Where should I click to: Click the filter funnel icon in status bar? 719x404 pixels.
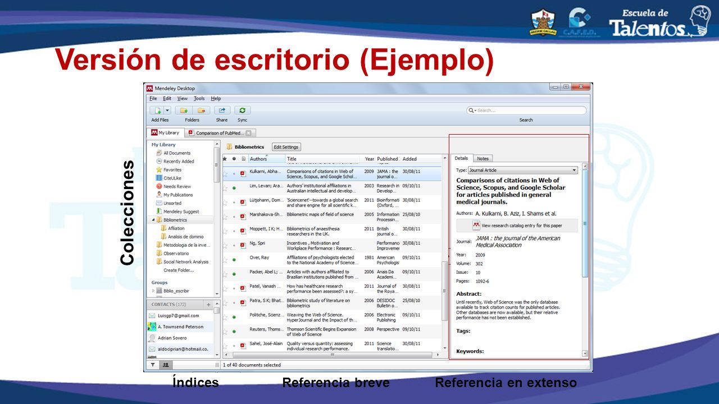pyautogui.click(x=152, y=365)
